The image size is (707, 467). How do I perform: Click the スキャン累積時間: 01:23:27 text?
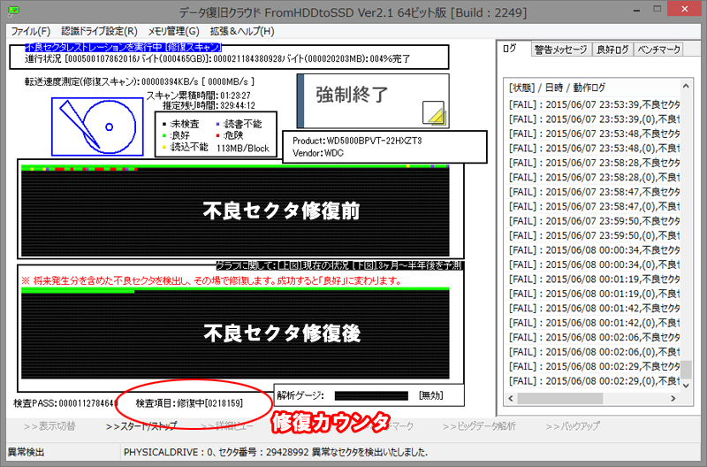(x=199, y=96)
